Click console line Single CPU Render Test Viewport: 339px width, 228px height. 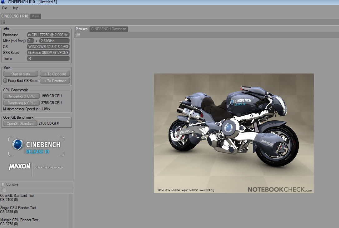[x=18, y=207]
